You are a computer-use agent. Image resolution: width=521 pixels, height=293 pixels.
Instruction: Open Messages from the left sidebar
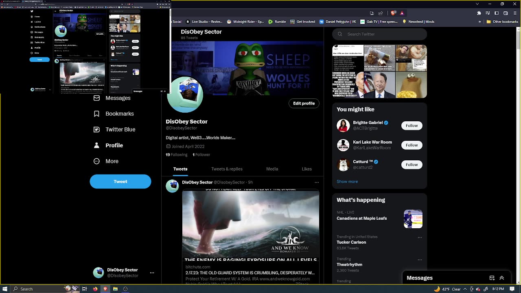(112, 98)
